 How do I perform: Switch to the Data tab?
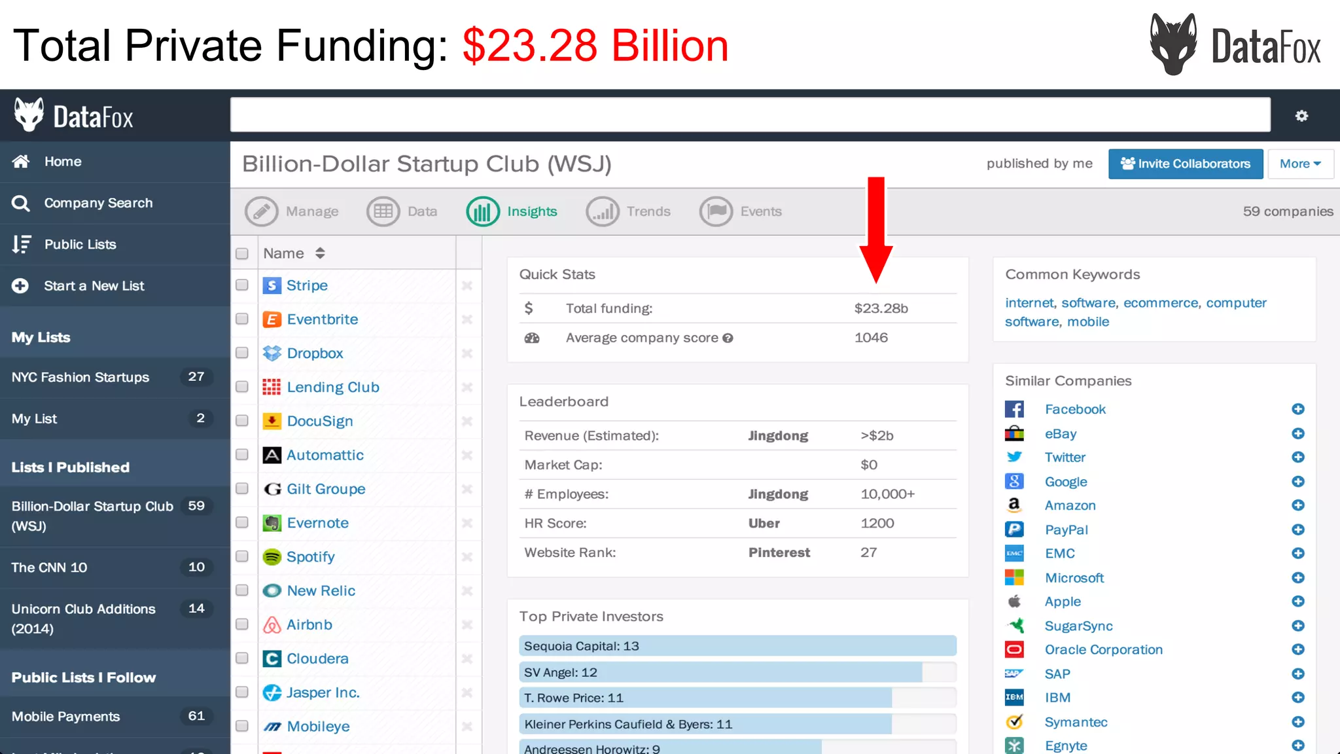[x=402, y=211]
